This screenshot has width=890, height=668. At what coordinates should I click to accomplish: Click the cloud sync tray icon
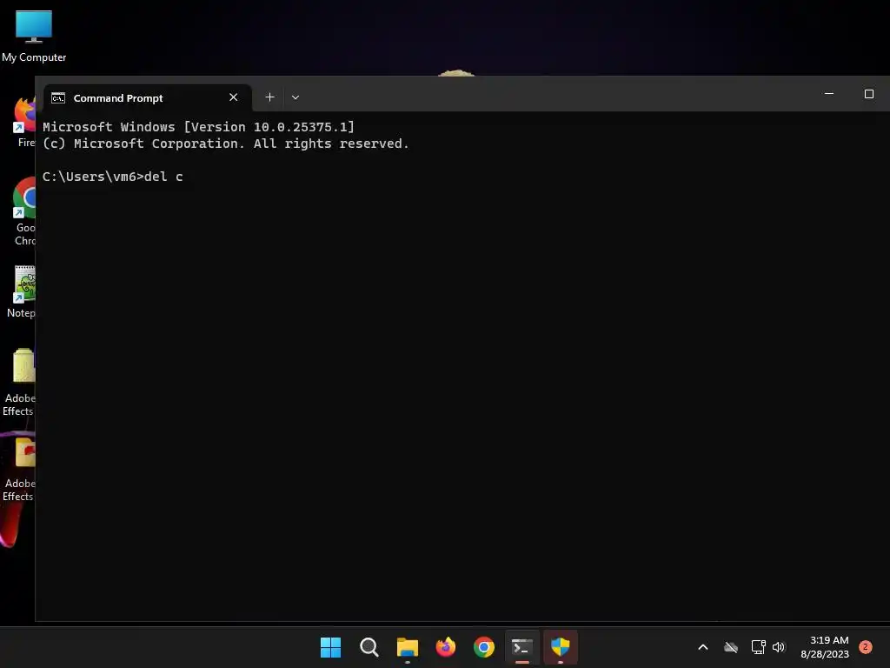coord(731,647)
